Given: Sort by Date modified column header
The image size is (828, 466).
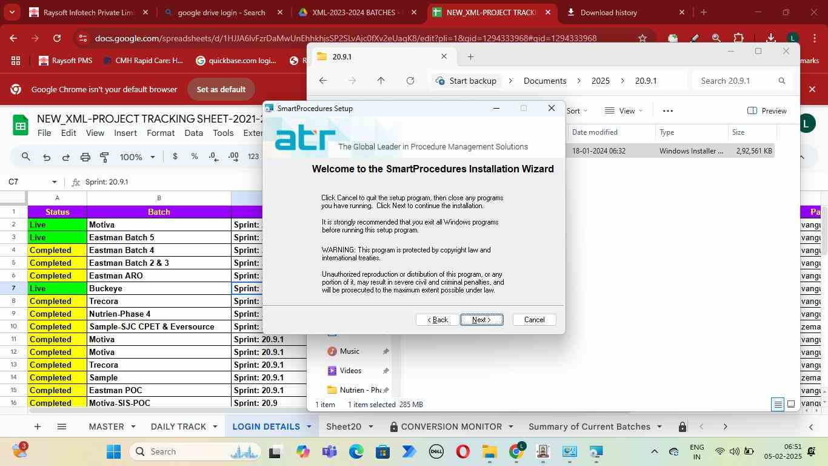Looking at the screenshot, I should click(595, 132).
